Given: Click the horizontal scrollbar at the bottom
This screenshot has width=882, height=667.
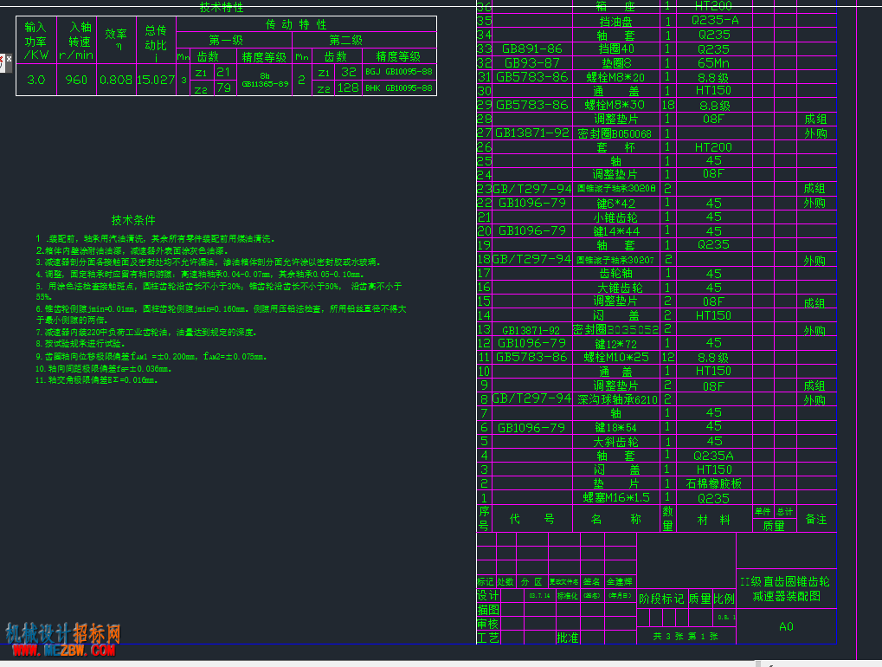Looking at the screenshot, I should [377, 664].
